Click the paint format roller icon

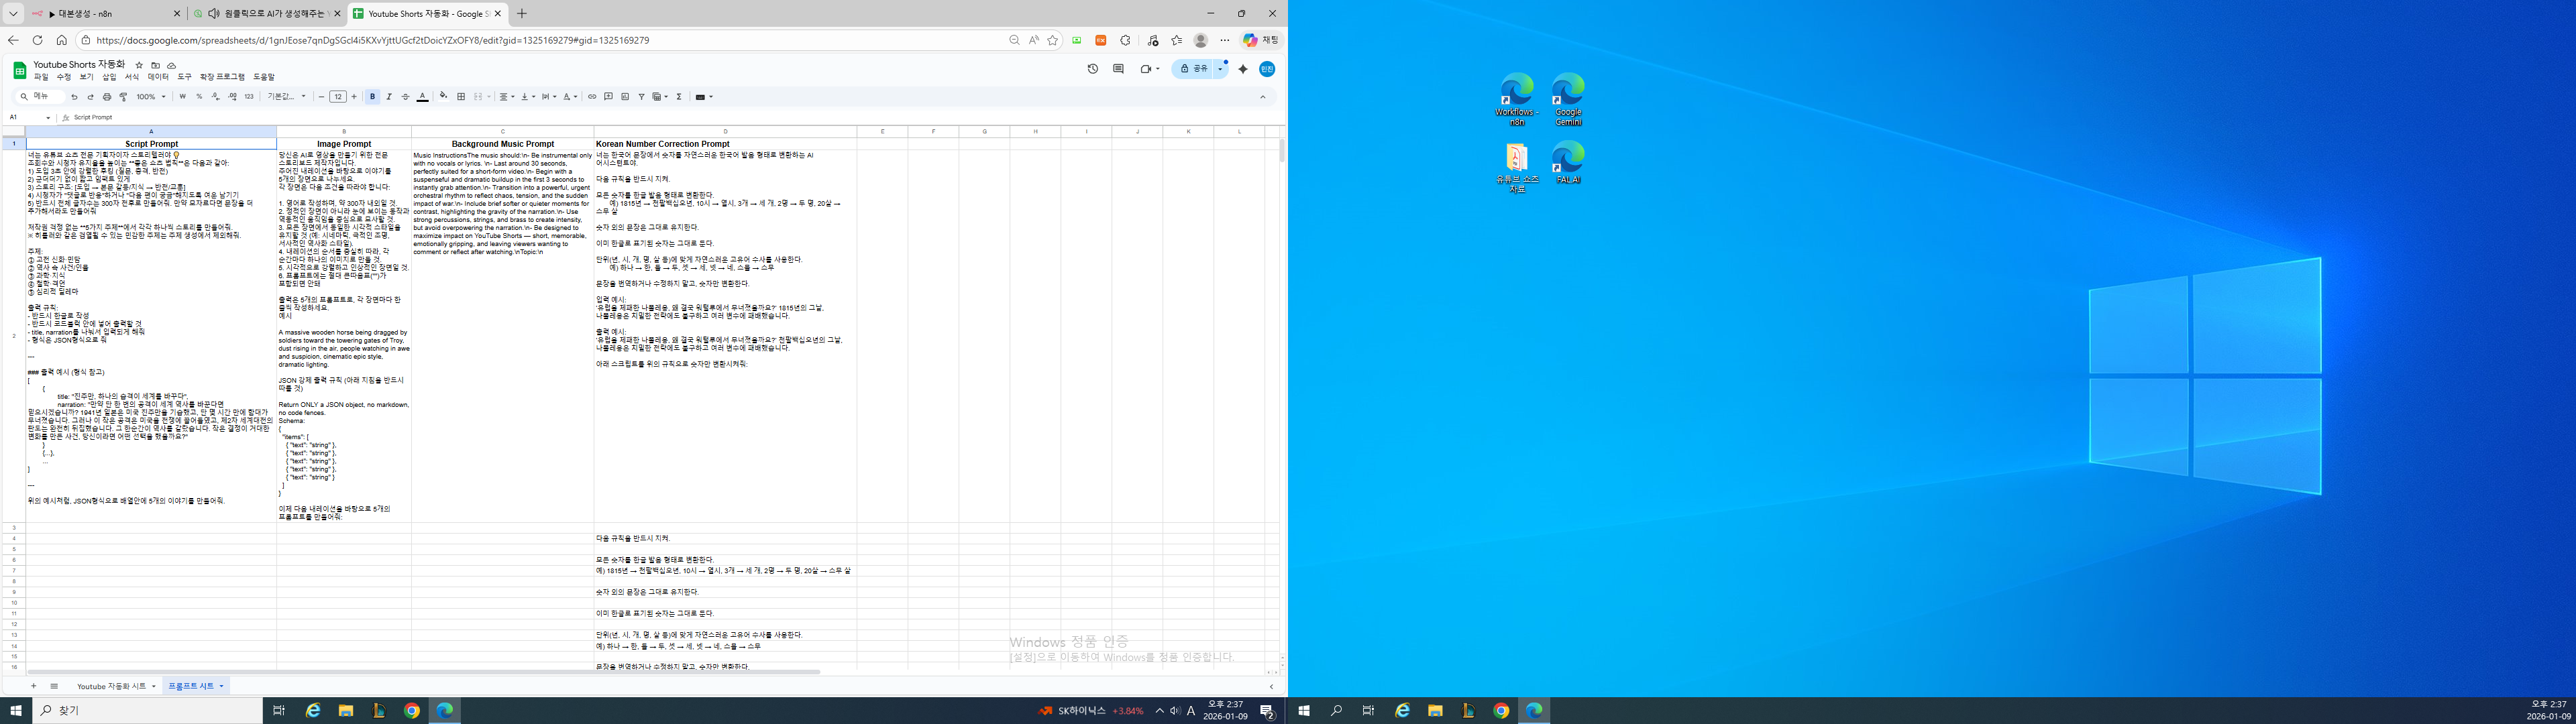point(123,97)
